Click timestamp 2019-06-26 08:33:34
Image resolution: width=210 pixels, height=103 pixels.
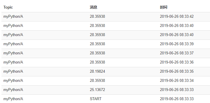pos(177,81)
